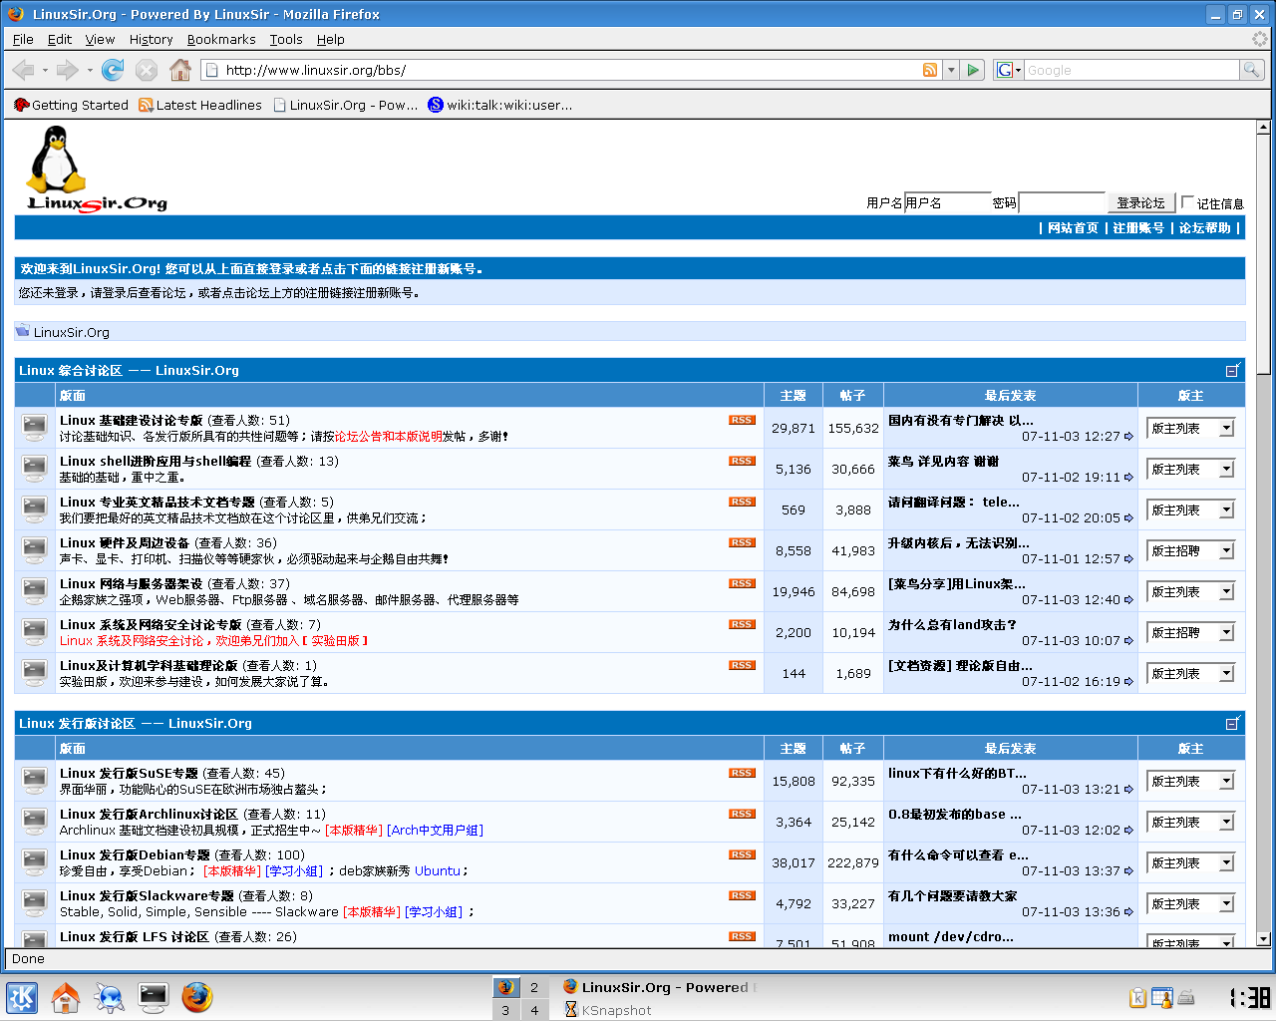Click RSS icon for Linux 发行版SuSE专题
The width and height of the screenshot is (1276, 1021).
pyautogui.click(x=742, y=773)
